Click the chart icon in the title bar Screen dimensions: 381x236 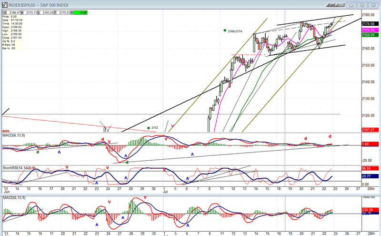[4, 5]
